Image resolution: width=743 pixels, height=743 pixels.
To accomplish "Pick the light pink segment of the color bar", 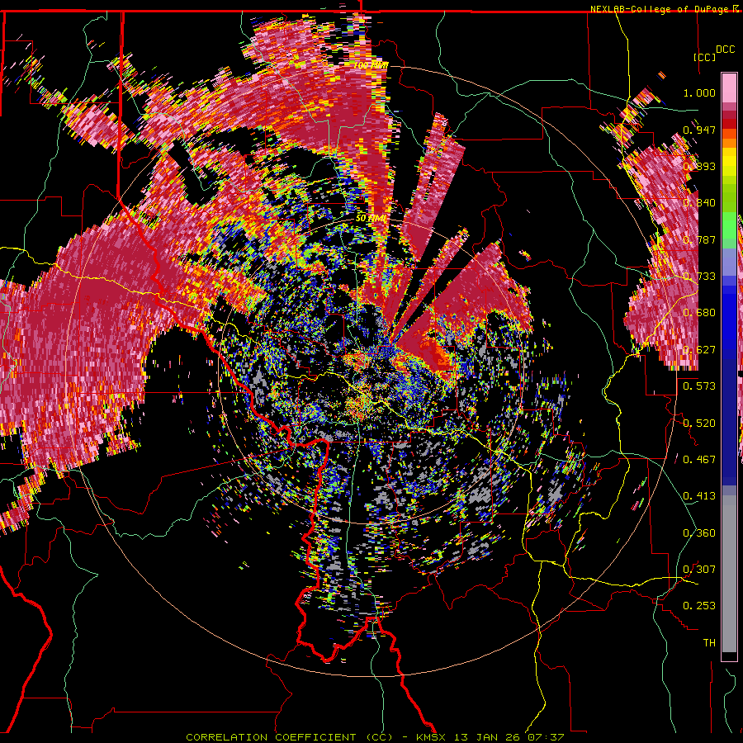I will point(729,88).
